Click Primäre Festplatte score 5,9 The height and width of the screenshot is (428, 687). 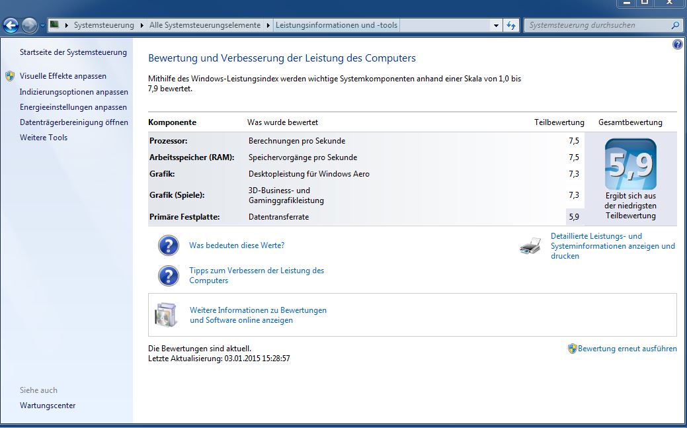pos(574,216)
